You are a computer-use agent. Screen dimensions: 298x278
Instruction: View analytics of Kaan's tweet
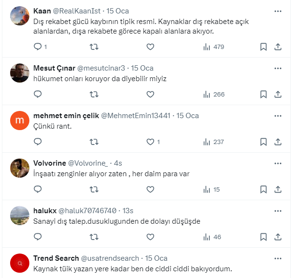coord(213,47)
